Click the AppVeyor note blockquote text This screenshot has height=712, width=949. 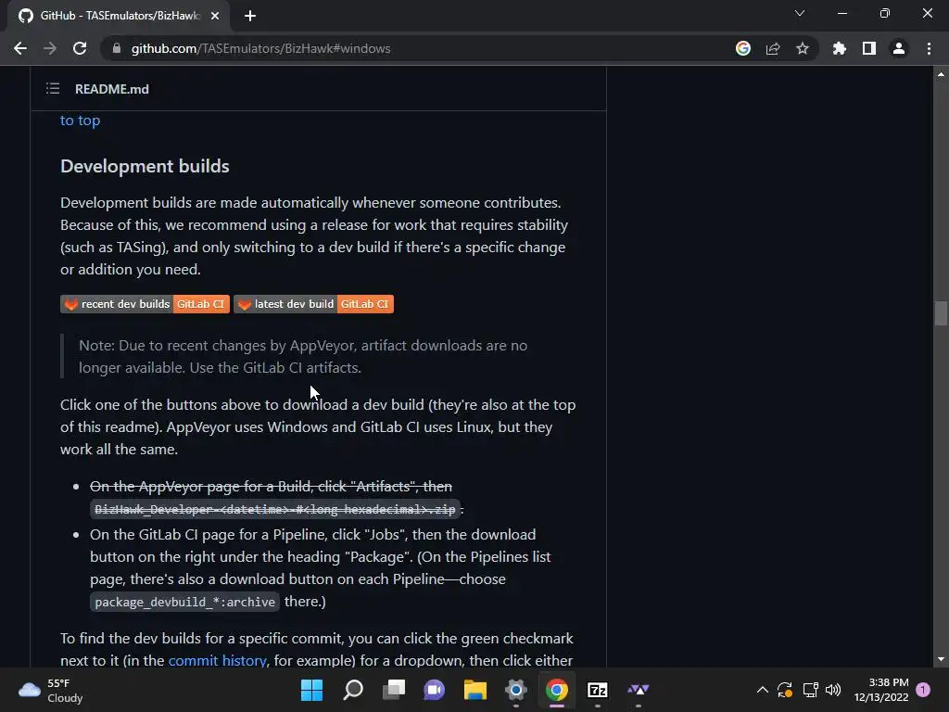tap(303, 356)
